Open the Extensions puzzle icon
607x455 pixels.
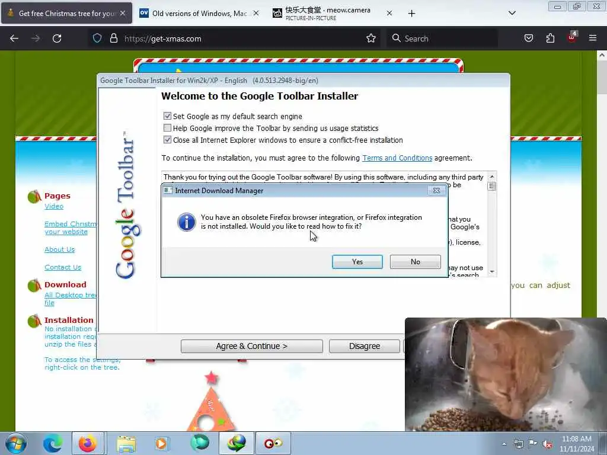[x=550, y=39]
